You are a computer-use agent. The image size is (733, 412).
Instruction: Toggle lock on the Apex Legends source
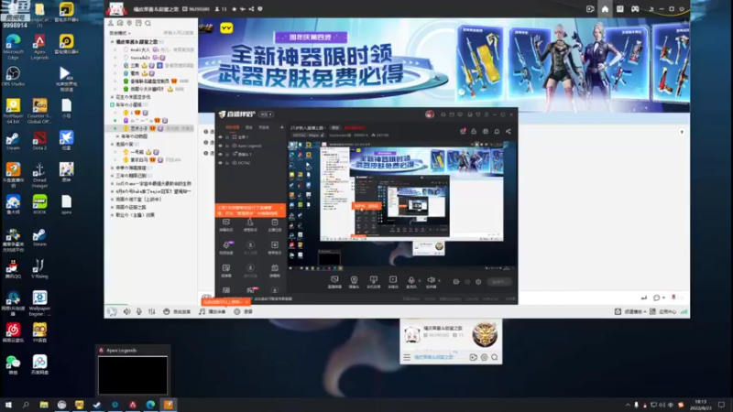point(227,146)
